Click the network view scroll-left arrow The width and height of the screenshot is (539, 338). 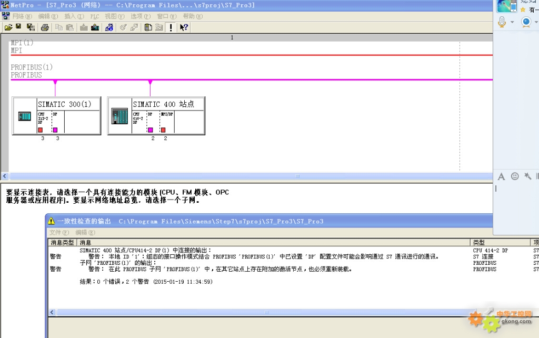tap(4, 176)
